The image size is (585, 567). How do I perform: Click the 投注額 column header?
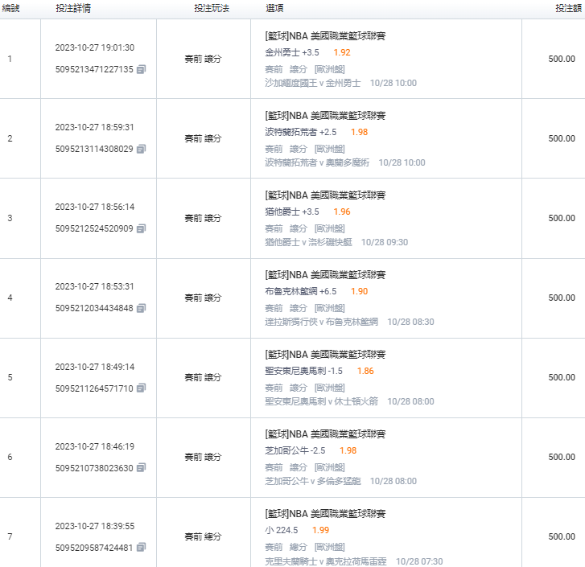[x=569, y=8]
